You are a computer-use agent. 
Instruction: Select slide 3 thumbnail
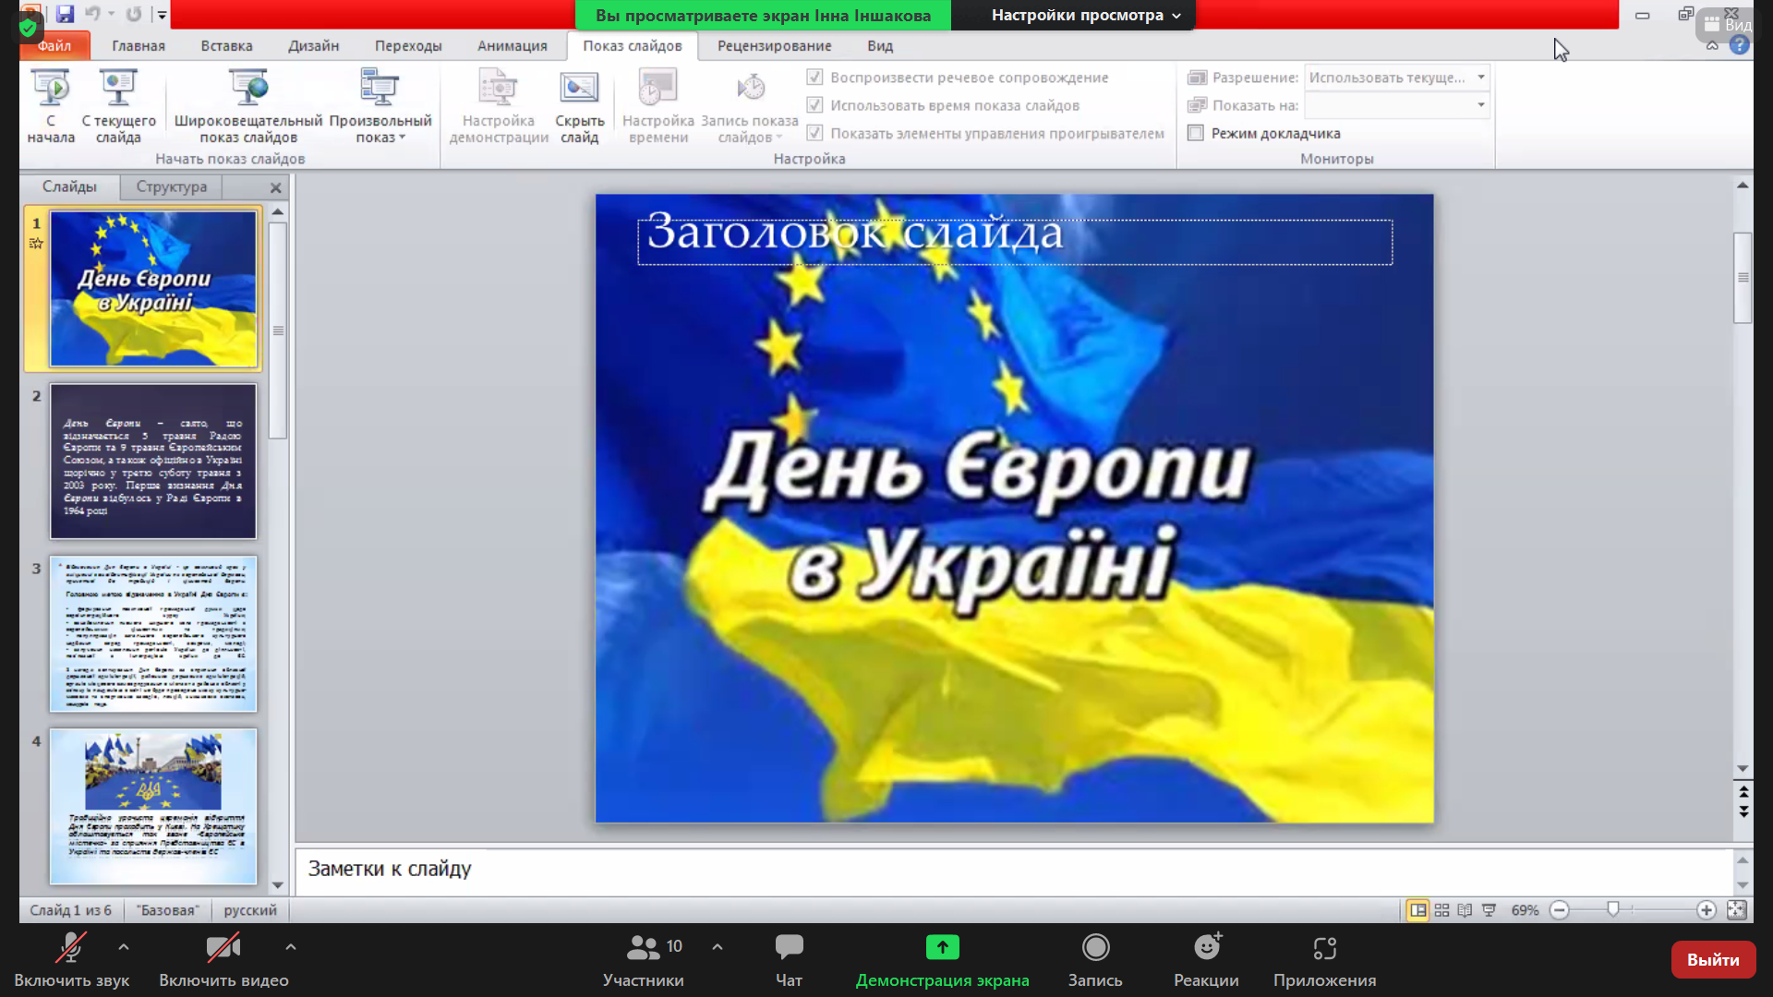point(153,634)
